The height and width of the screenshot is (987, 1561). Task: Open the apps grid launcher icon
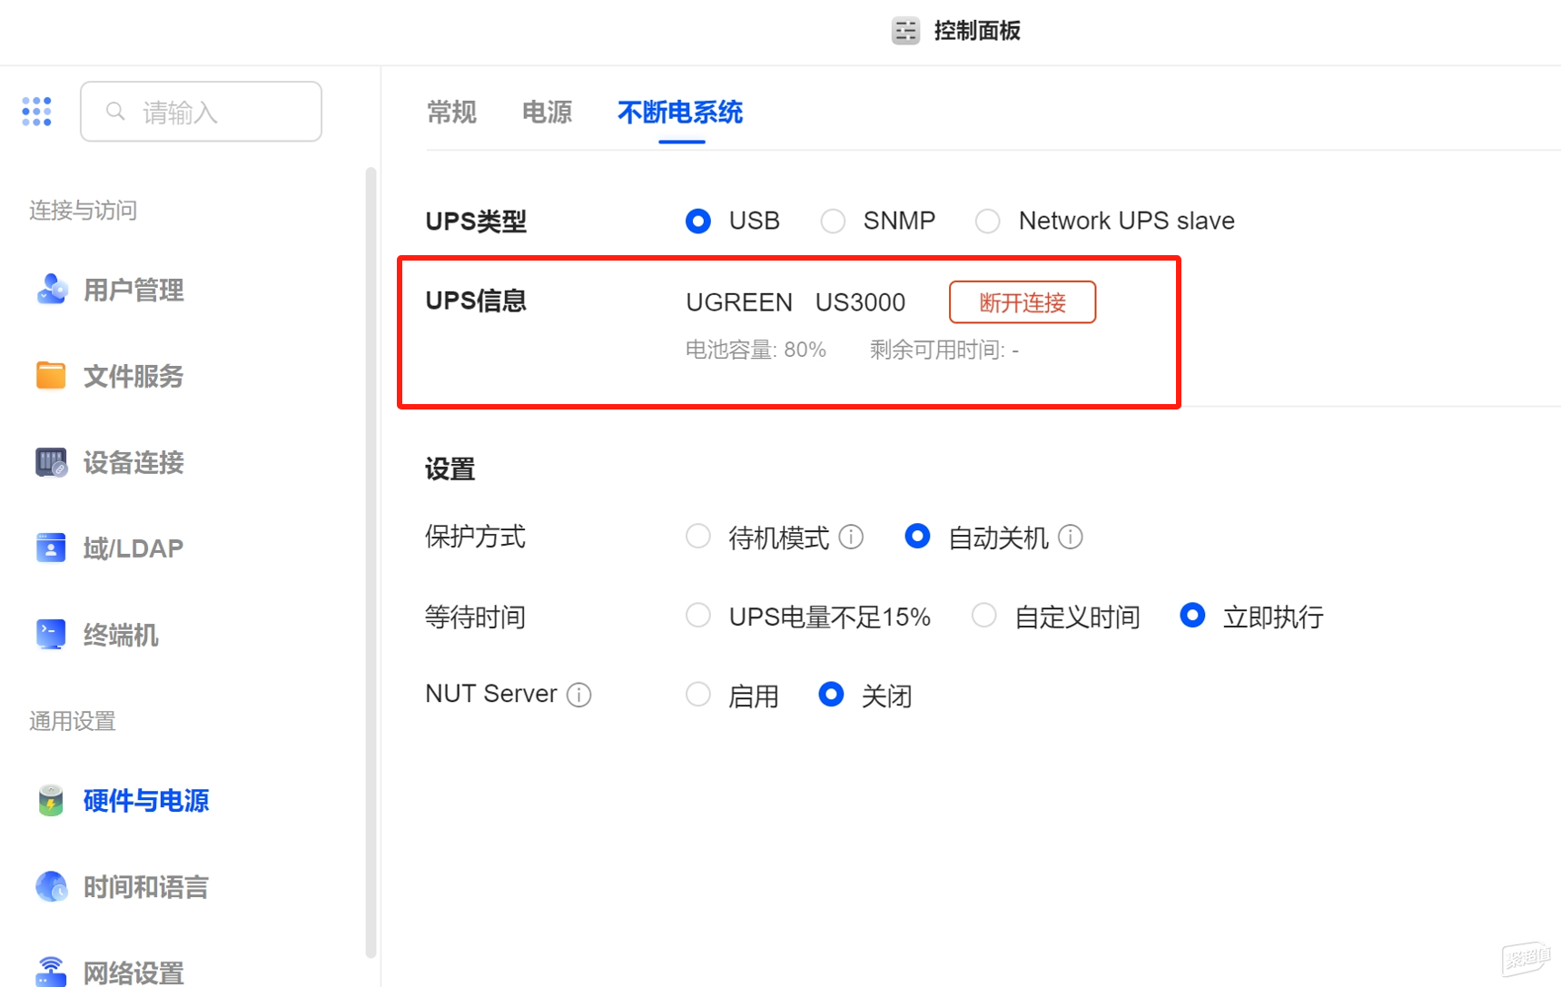(x=37, y=112)
